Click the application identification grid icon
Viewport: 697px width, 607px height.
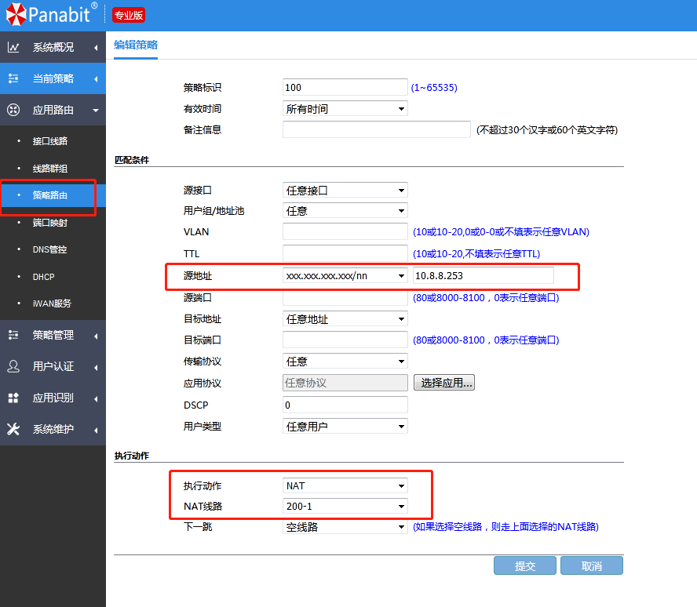click(x=13, y=398)
